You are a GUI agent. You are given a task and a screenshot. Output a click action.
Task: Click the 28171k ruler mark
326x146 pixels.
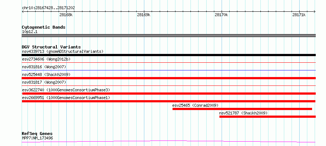click(299, 15)
